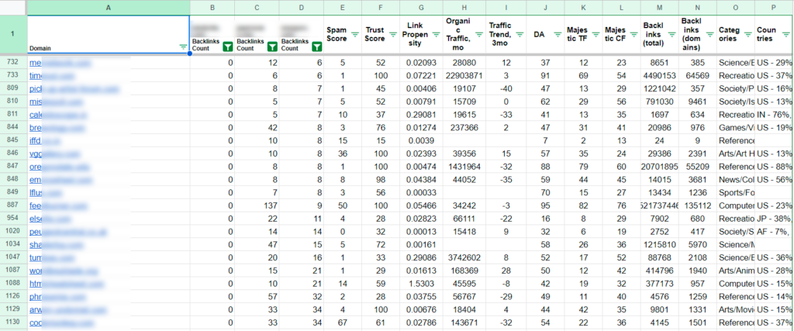Click the select-all corner box
The image size is (794, 331).
point(13,7)
